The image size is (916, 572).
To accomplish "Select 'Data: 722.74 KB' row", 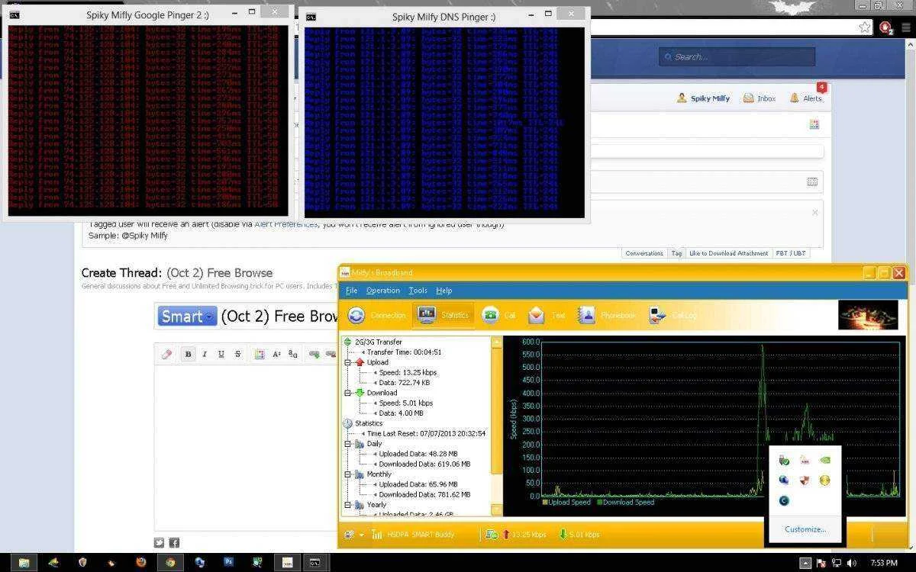I will pos(404,383).
